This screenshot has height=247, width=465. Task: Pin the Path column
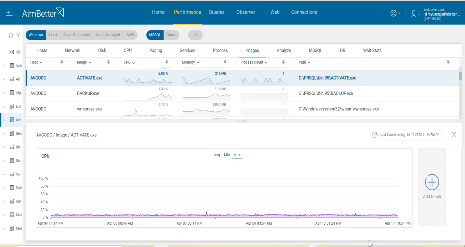(x=448, y=62)
